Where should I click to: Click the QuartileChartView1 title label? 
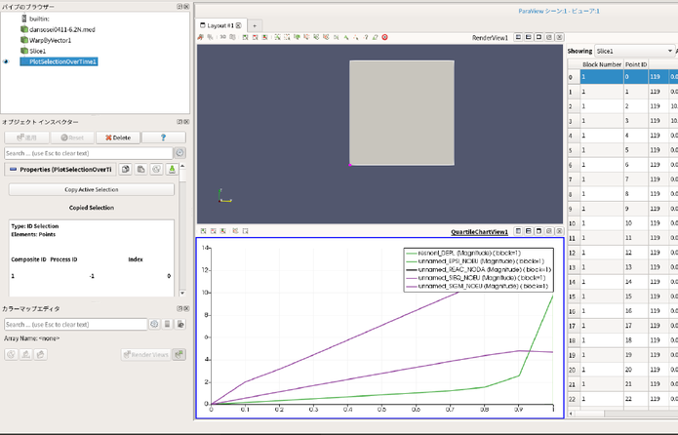click(x=479, y=232)
